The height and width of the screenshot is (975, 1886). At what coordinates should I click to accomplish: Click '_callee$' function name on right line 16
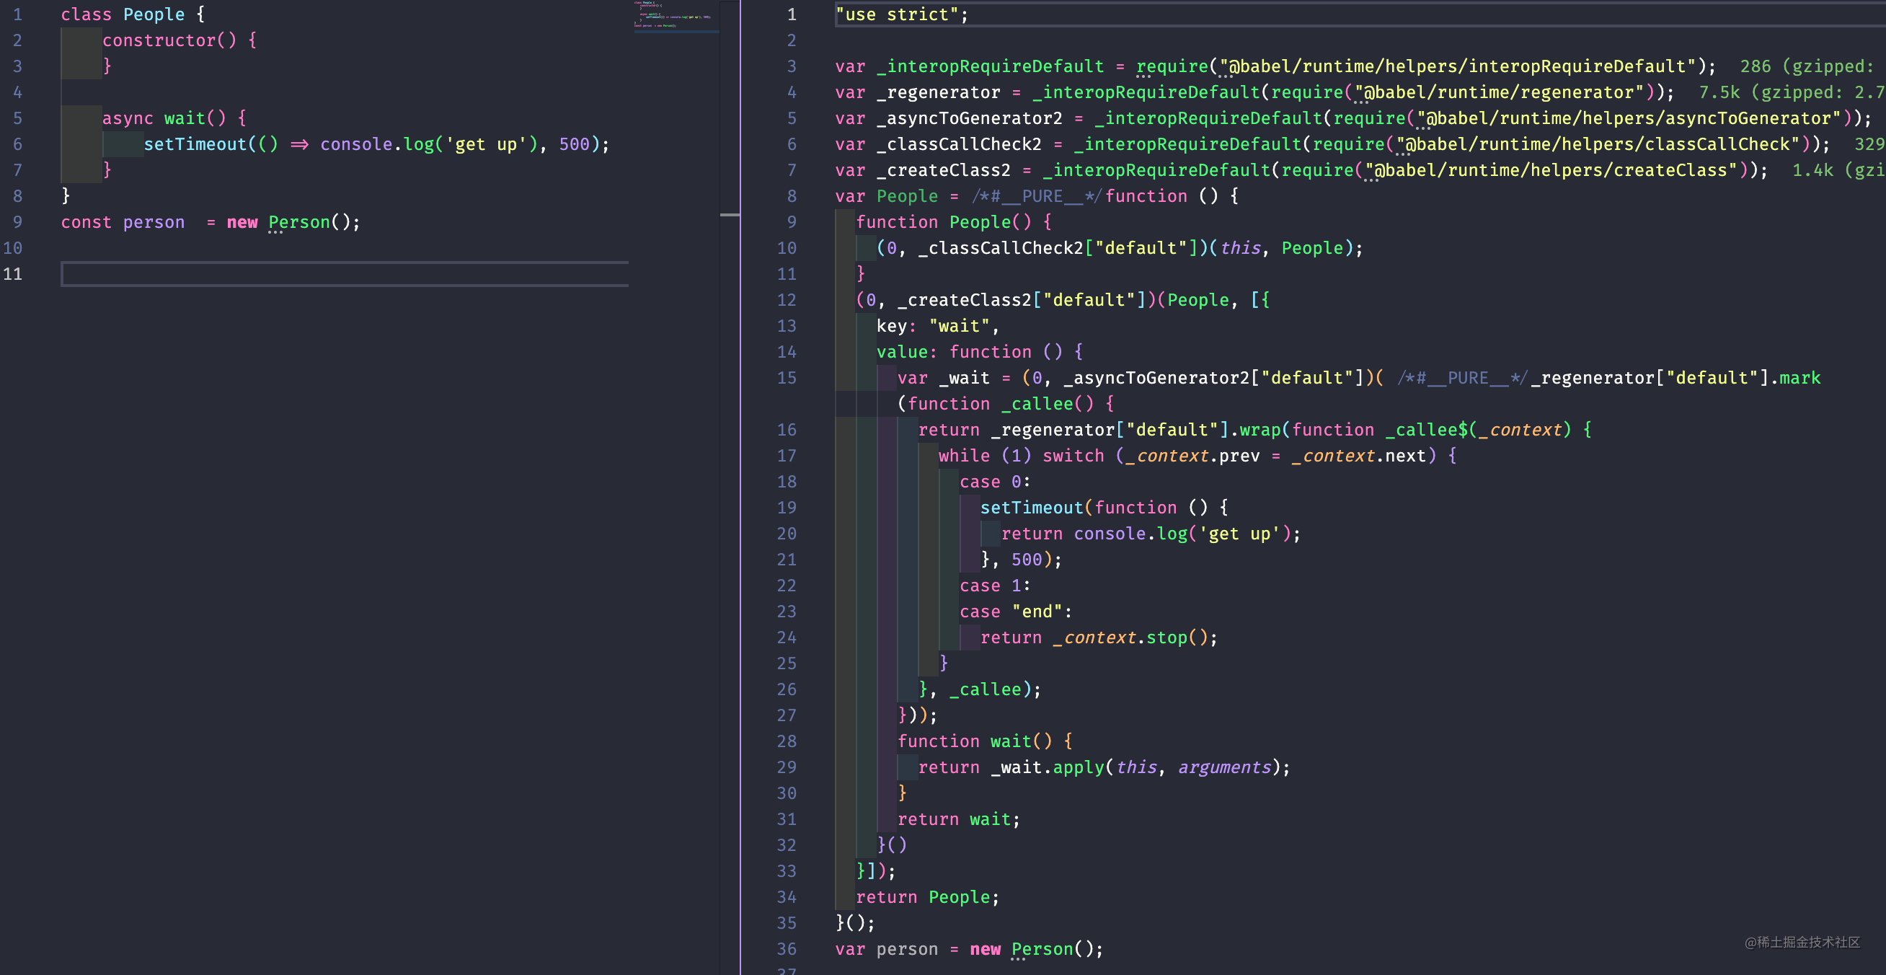coord(1426,430)
